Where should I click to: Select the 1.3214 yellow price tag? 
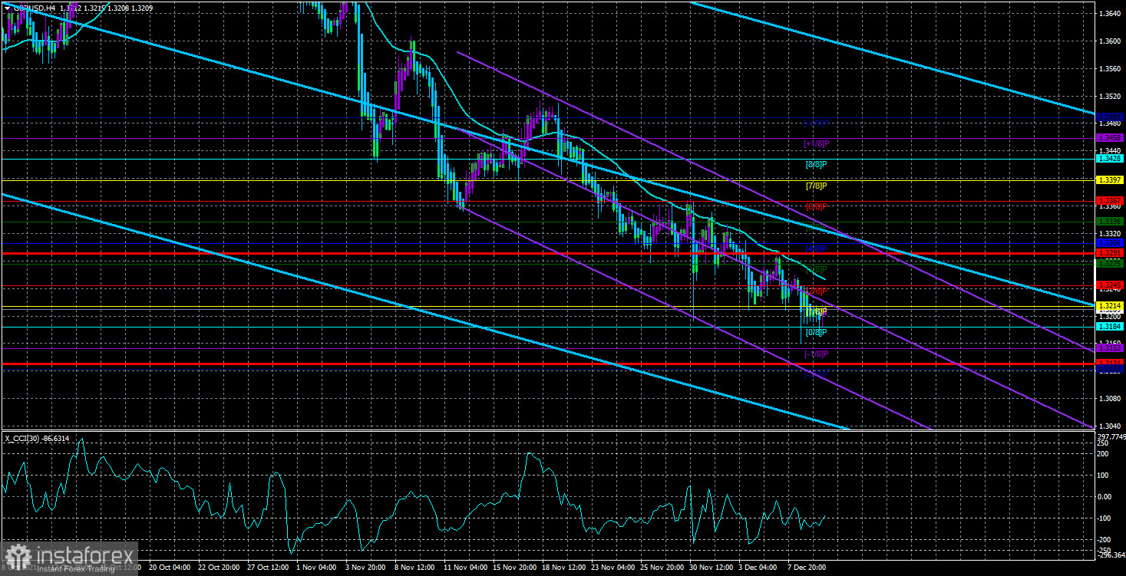pyautogui.click(x=1110, y=305)
